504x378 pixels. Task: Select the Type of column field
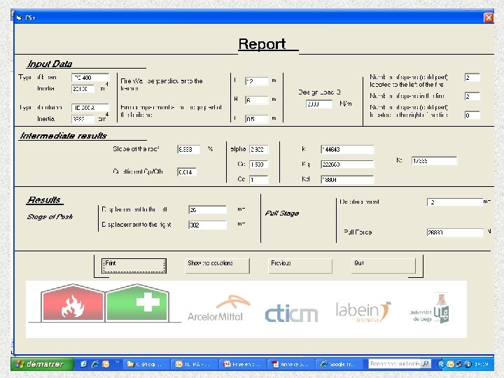[90, 108]
